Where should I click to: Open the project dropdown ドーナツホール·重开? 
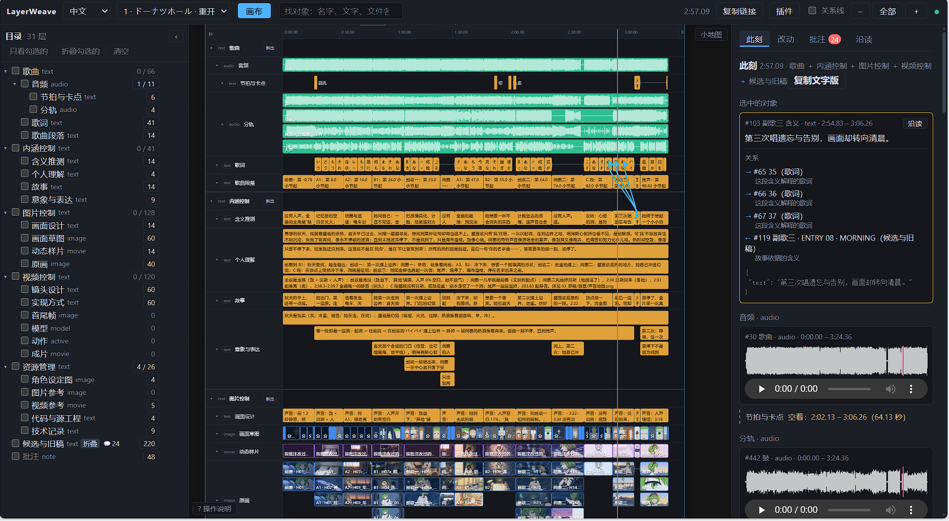click(173, 11)
